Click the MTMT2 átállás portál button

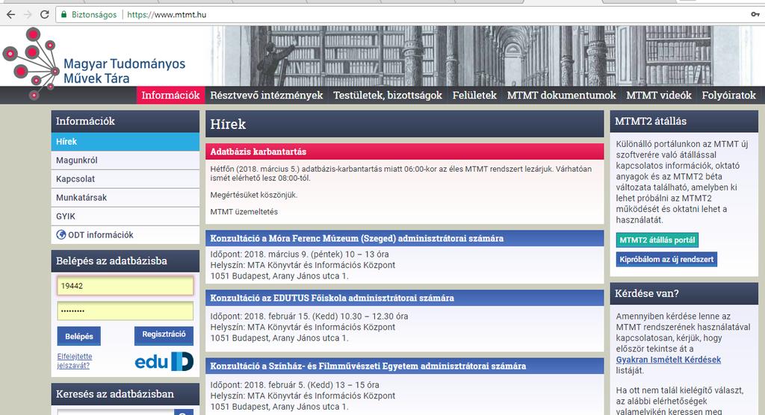[x=657, y=240]
